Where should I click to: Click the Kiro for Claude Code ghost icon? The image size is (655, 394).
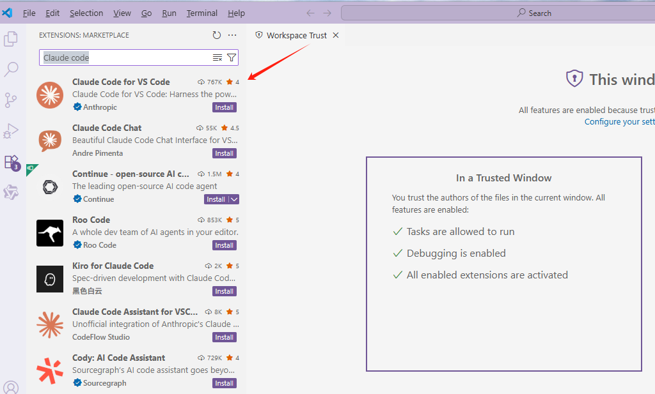(50, 279)
